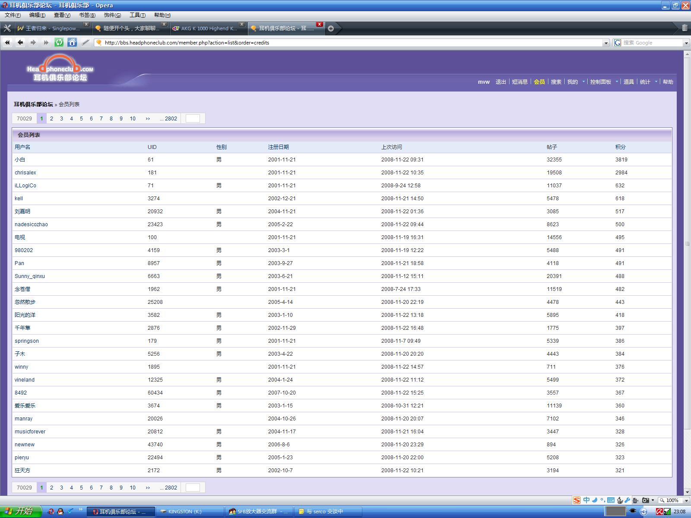
Task: Click the network signal tray icon
Action: tap(667, 512)
